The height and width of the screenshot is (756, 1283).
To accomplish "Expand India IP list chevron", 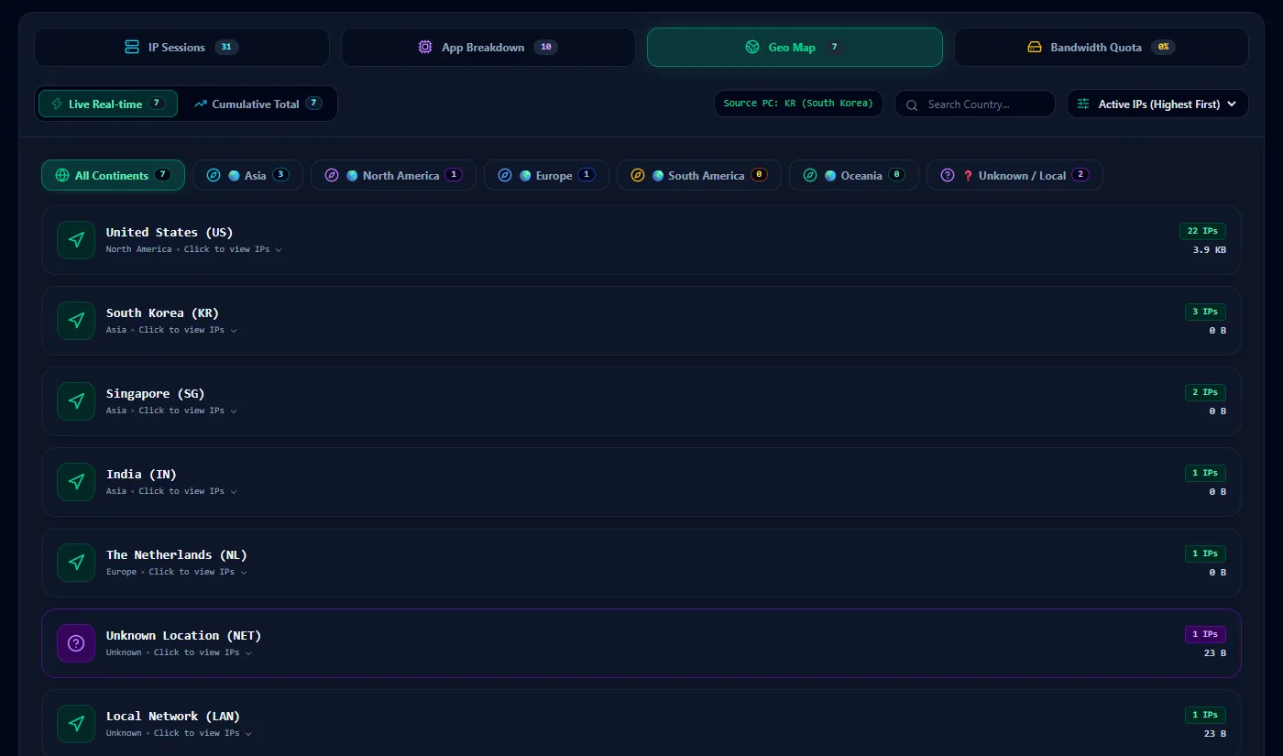I will (234, 492).
